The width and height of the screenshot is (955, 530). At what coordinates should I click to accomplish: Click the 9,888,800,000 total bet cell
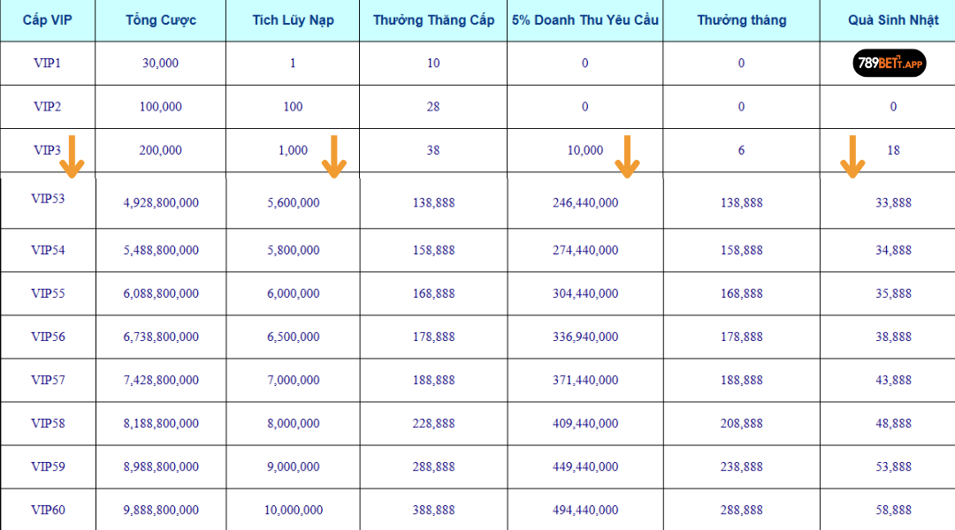click(161, 510)
